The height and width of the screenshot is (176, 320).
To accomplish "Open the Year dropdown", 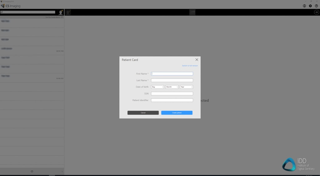I will point(186,87).
